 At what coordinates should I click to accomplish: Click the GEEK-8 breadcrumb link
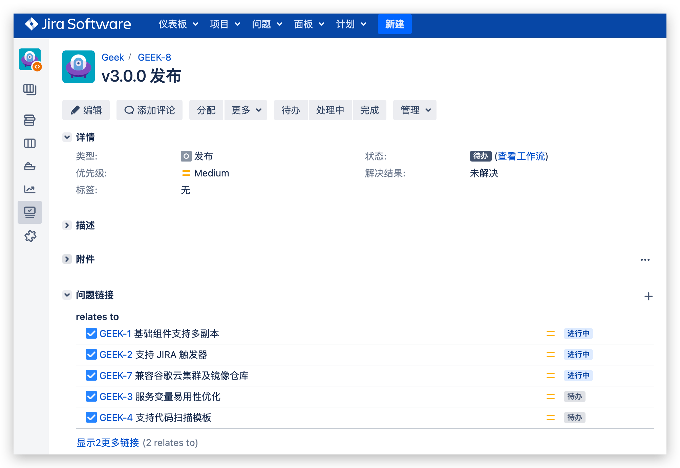(154, 57)
